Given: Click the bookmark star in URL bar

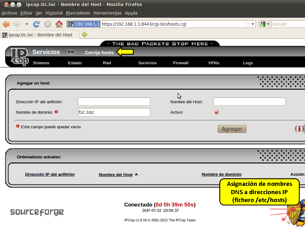Looking at the screenshot, I should click(x=247, y=24).
